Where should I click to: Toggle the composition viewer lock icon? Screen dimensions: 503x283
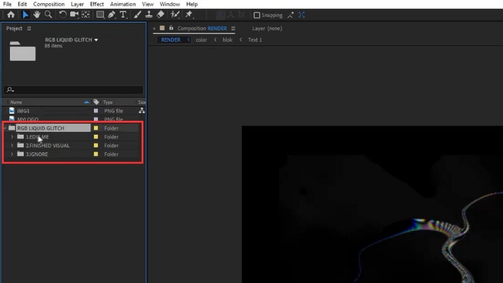tap(171, 28)
